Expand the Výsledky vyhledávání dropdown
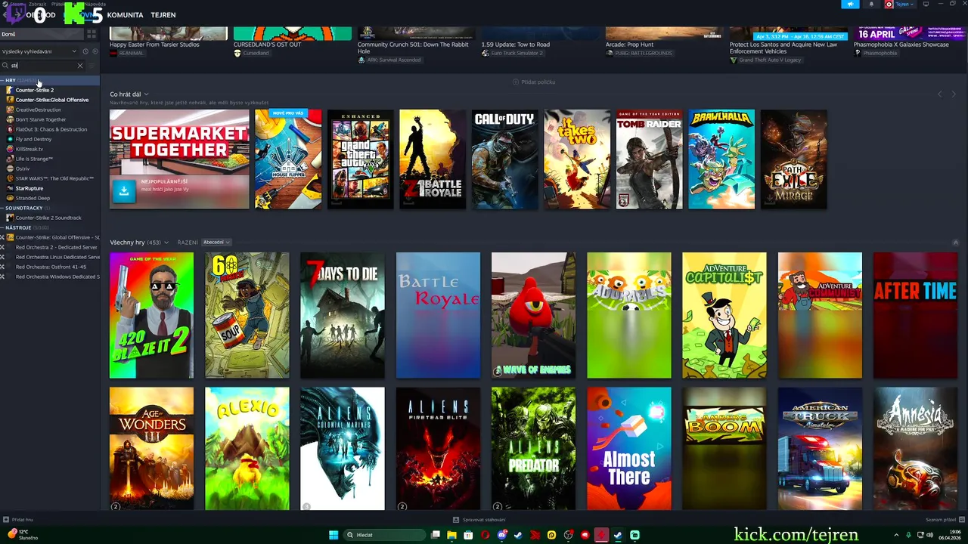 coord(39,51)
